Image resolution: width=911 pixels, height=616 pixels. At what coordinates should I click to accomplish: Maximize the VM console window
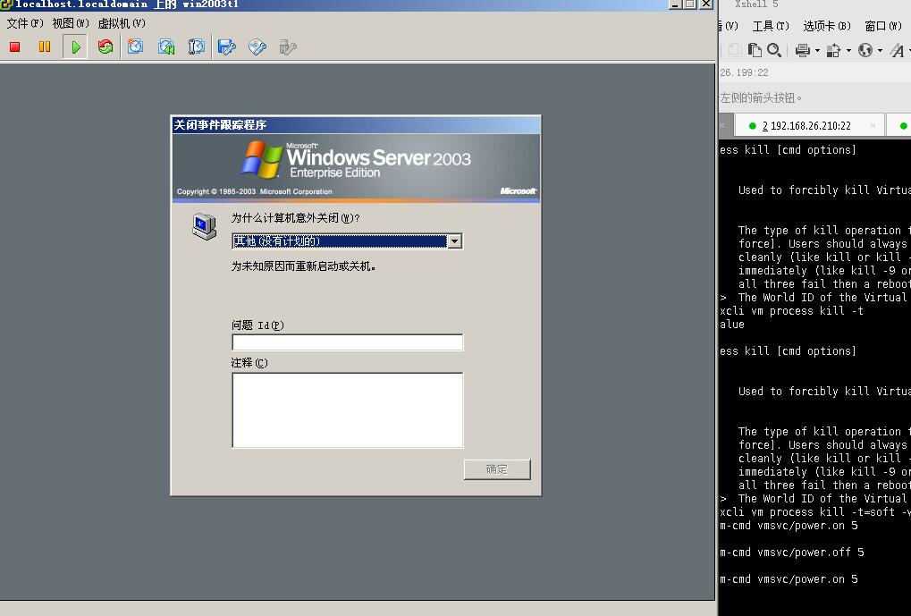pos(690,4)
